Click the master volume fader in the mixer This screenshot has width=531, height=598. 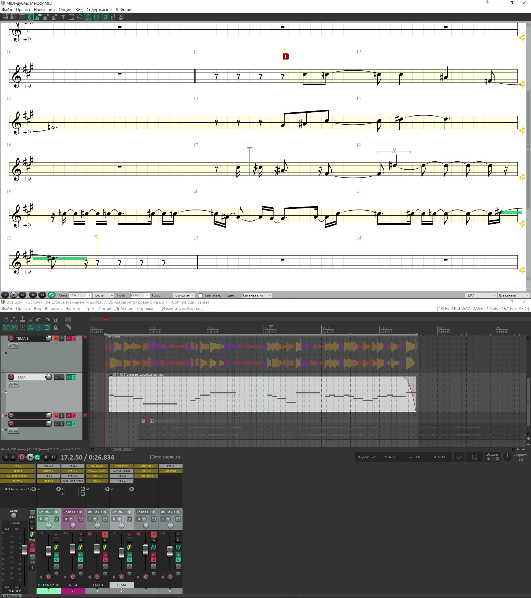[x=24, y=550]
